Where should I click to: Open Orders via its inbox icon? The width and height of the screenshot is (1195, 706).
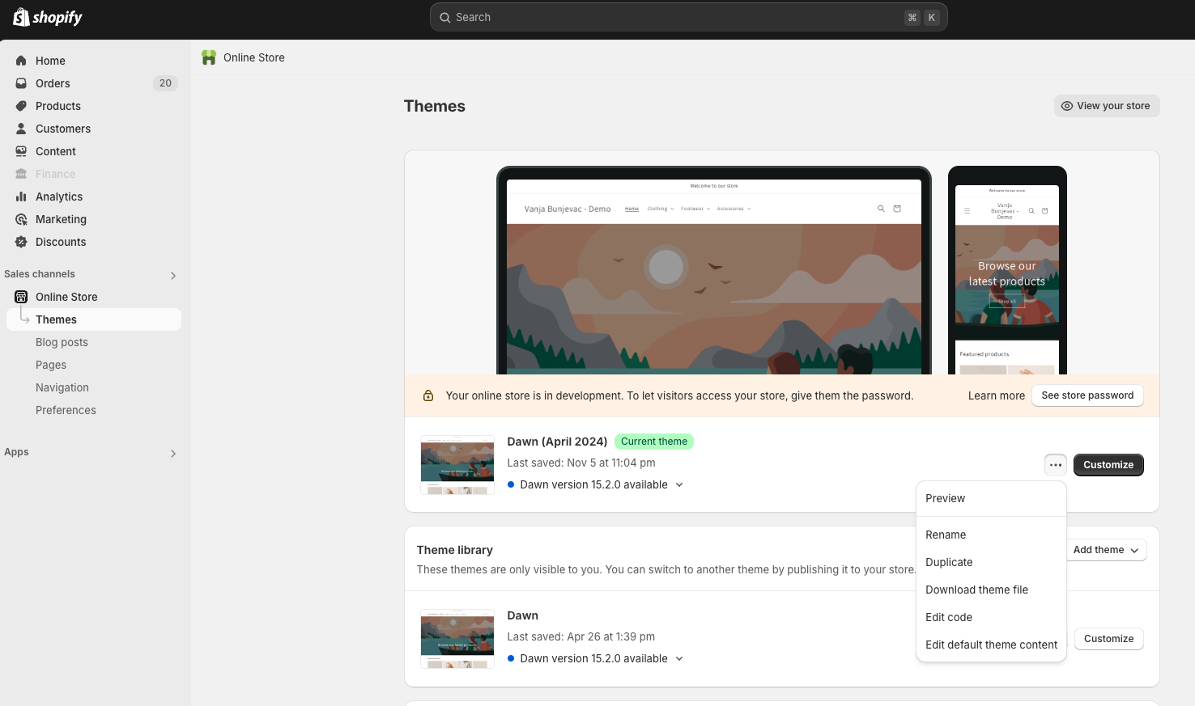coord(21,83)
